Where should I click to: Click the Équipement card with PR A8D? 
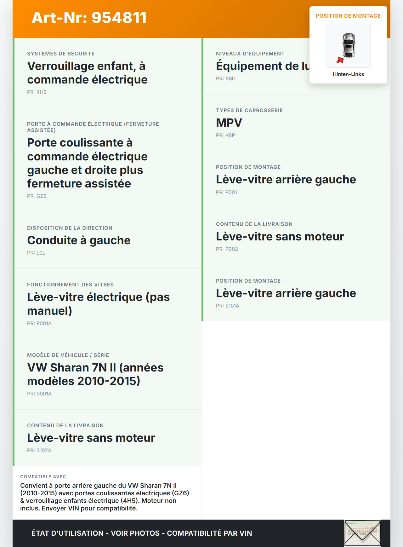click(261, 66)
